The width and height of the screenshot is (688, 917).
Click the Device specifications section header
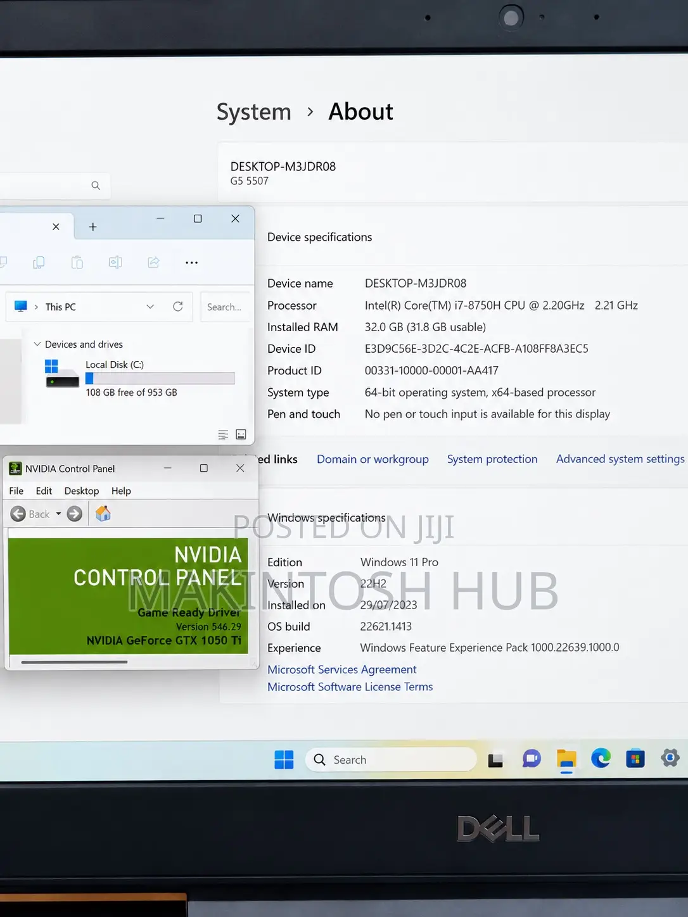pos(320,237)
